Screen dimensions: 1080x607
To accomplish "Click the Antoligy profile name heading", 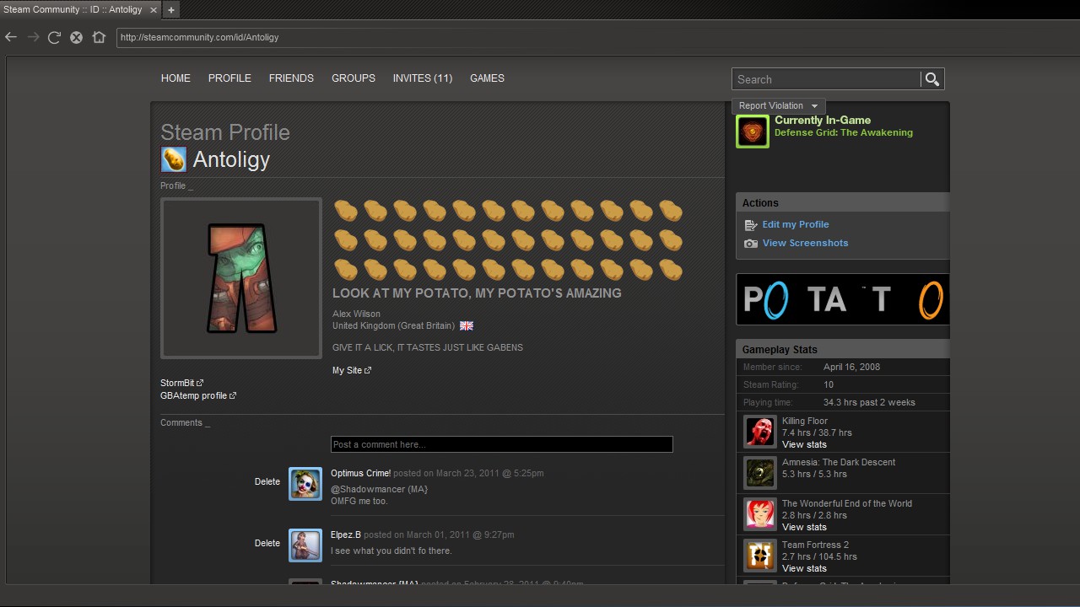I will click(231, 159).
